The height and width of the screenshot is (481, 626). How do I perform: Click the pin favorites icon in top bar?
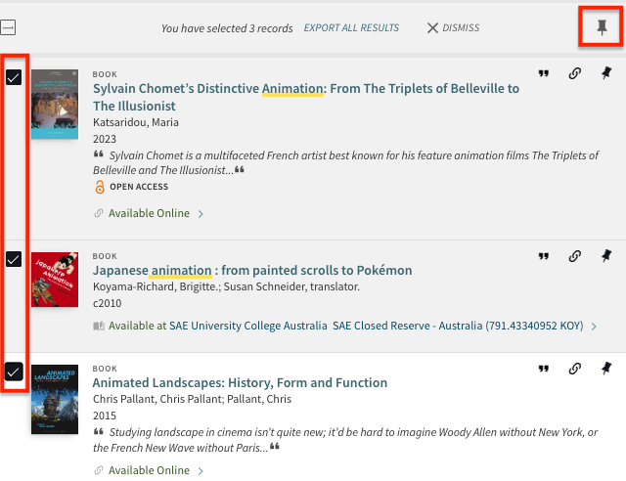click(x=602, y=27)
